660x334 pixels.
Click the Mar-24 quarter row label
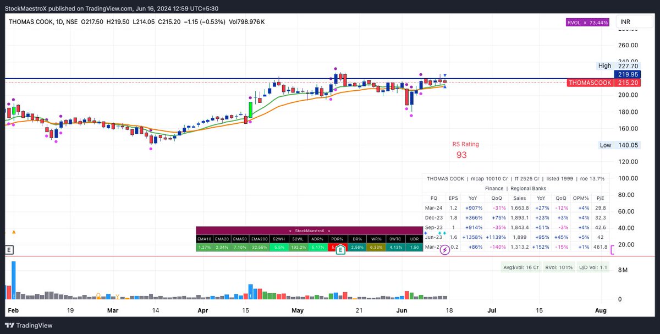(433, 208)
